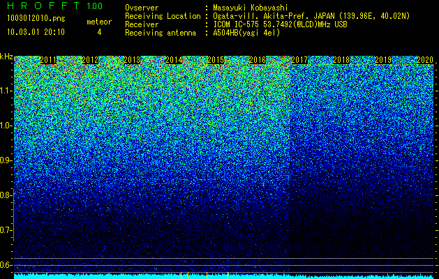Screen dimensions: 439x279
Task: Click the 'Receiving Location' label
Action: [x=163, y=16]
